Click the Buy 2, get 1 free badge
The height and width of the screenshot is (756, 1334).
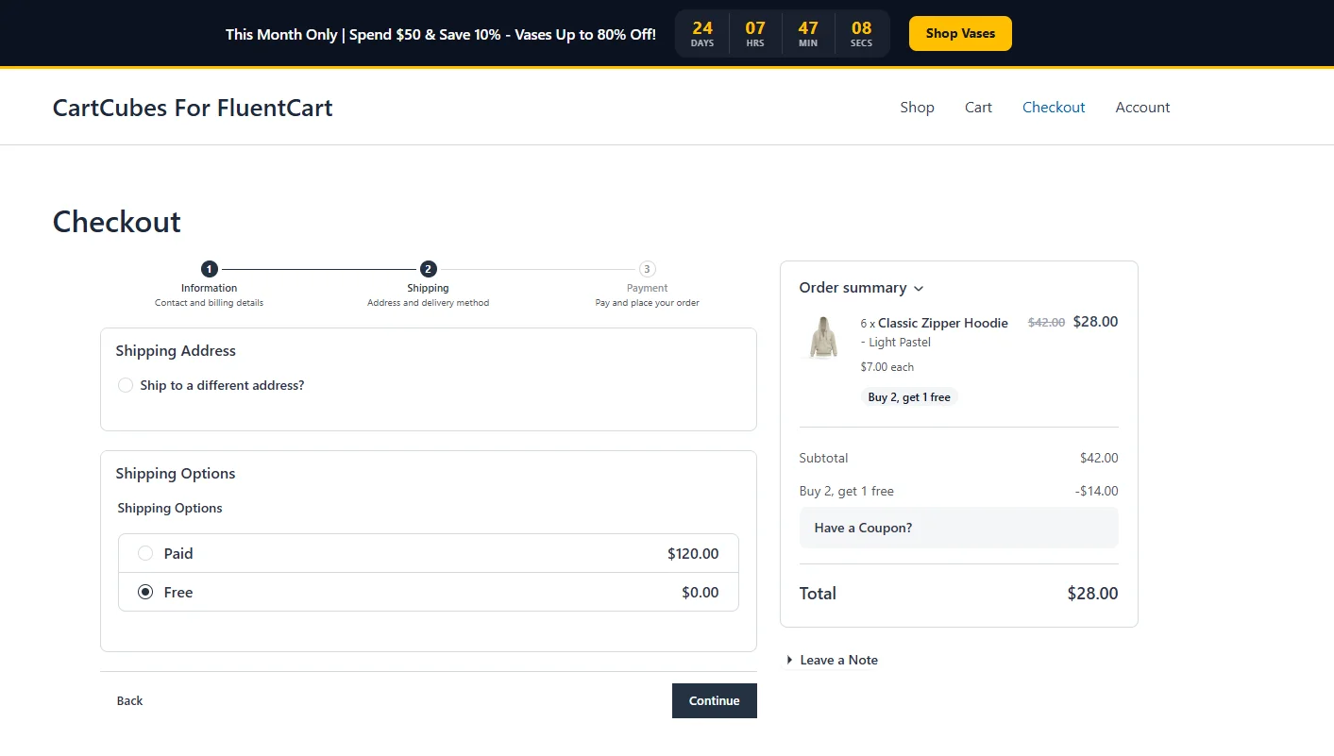pos(909,397)
